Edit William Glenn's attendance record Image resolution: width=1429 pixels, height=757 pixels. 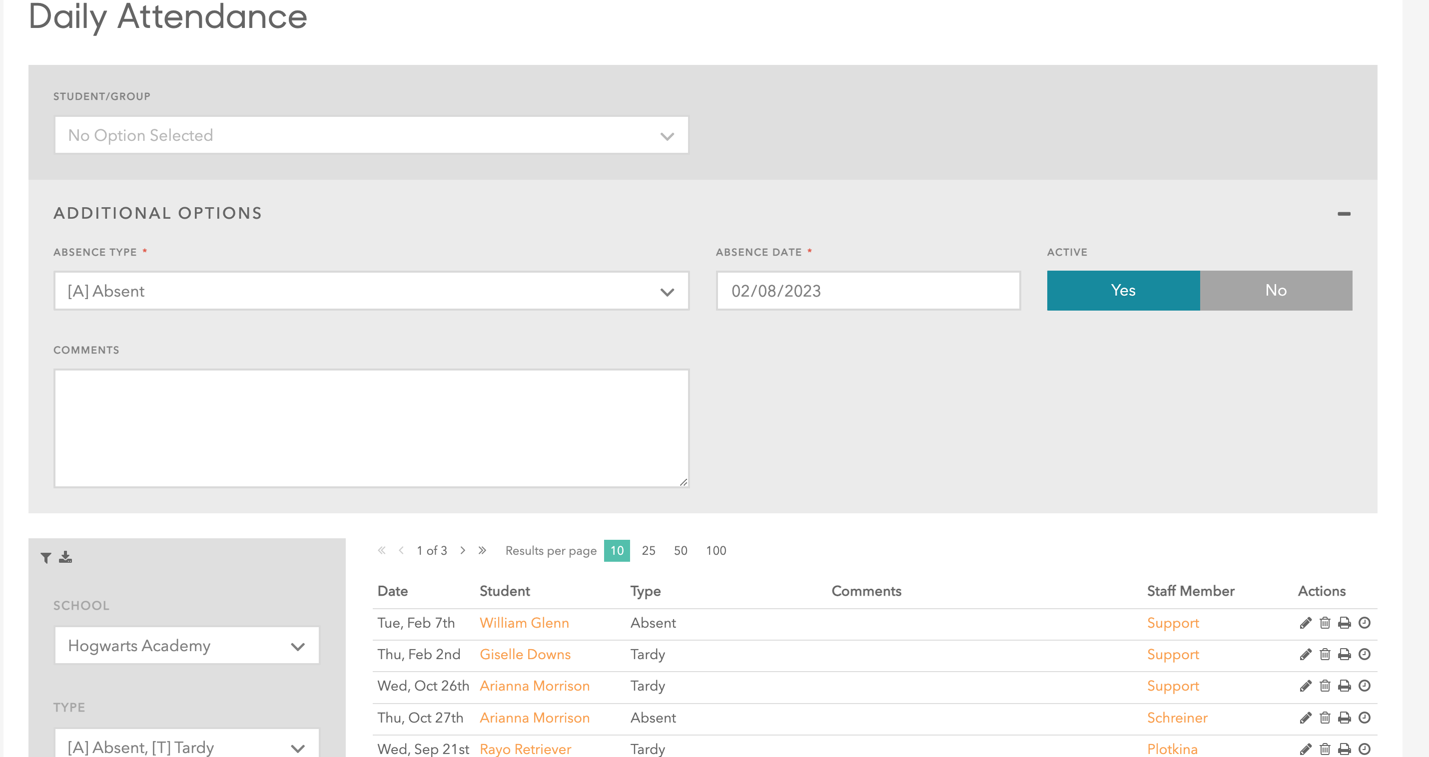tap(1305, 623)
